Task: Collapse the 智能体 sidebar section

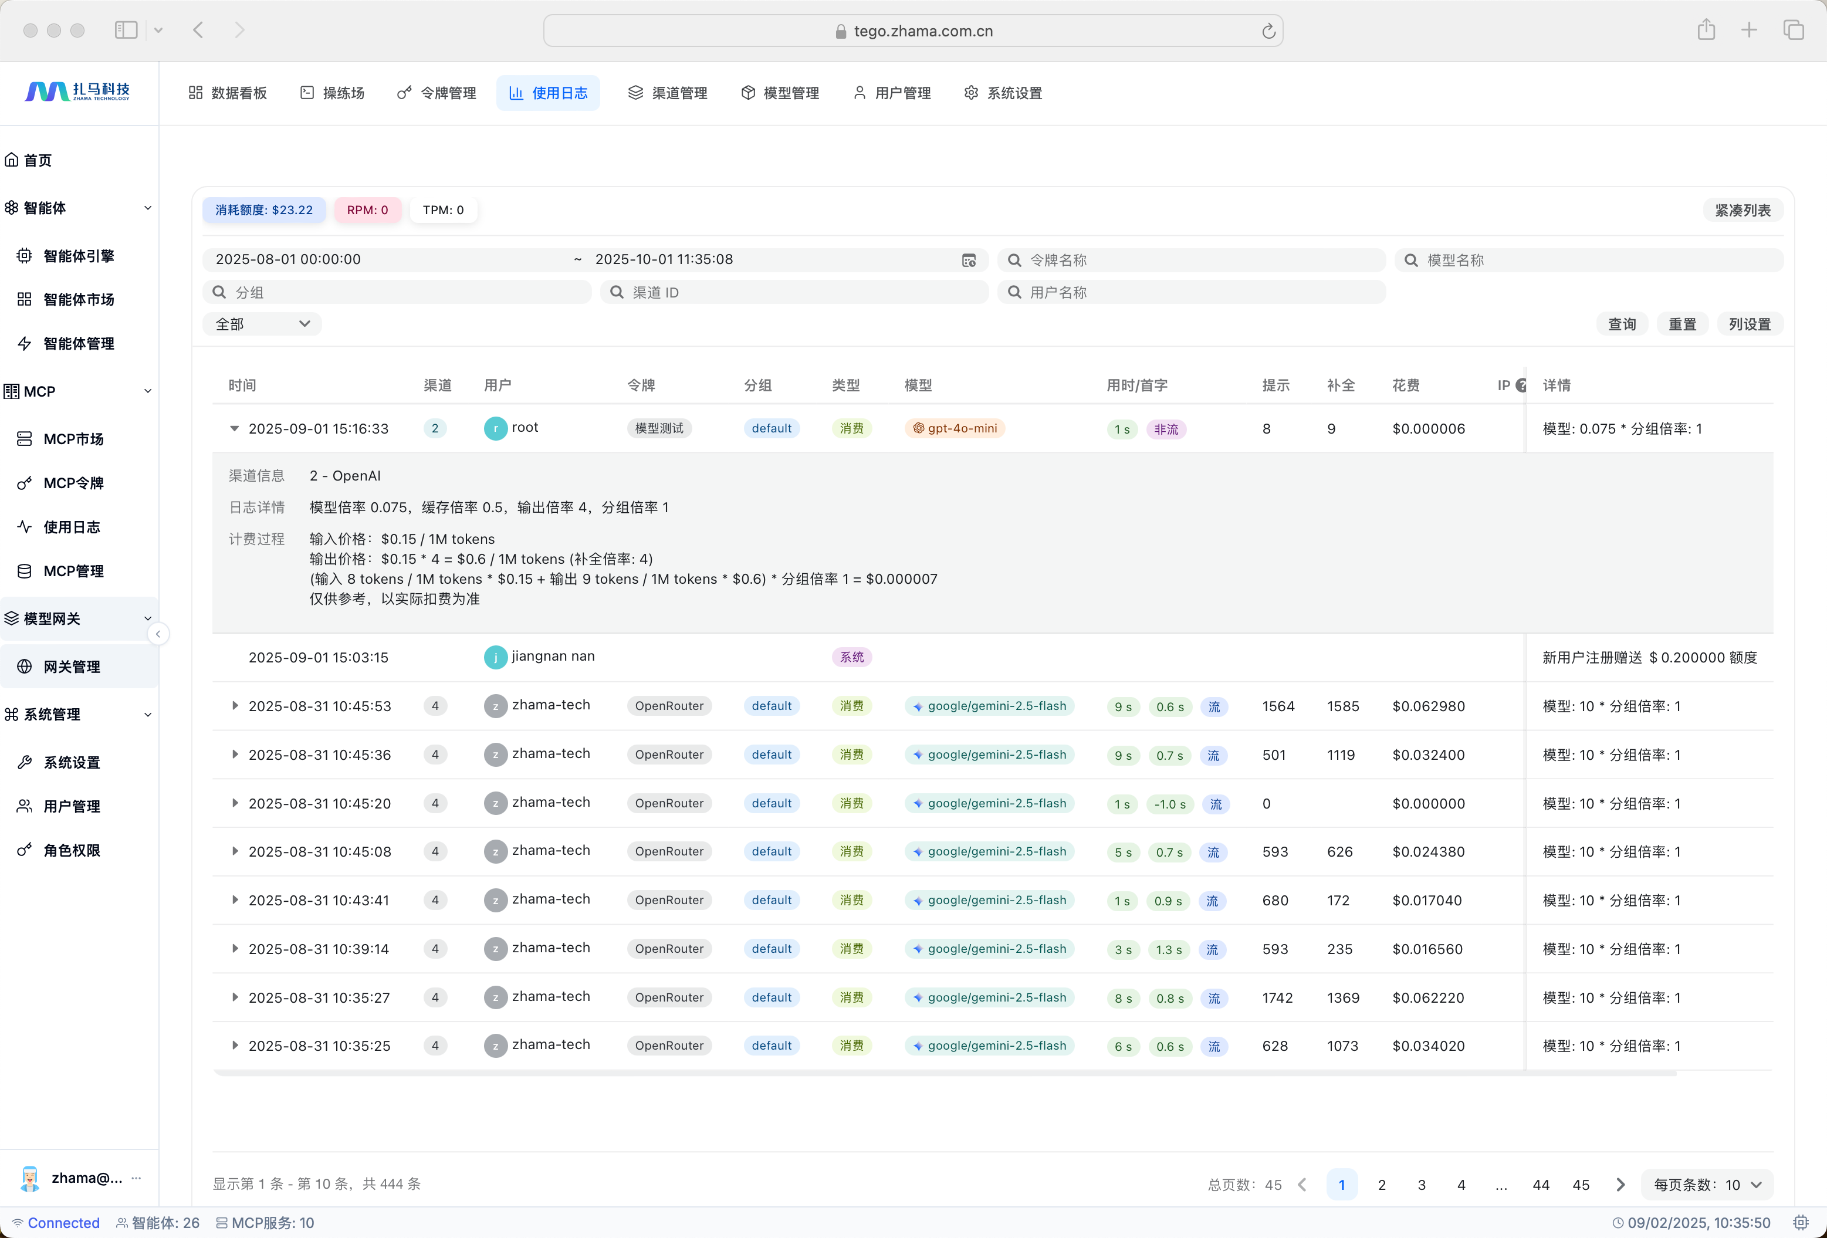Action: [x=148, y=208]
